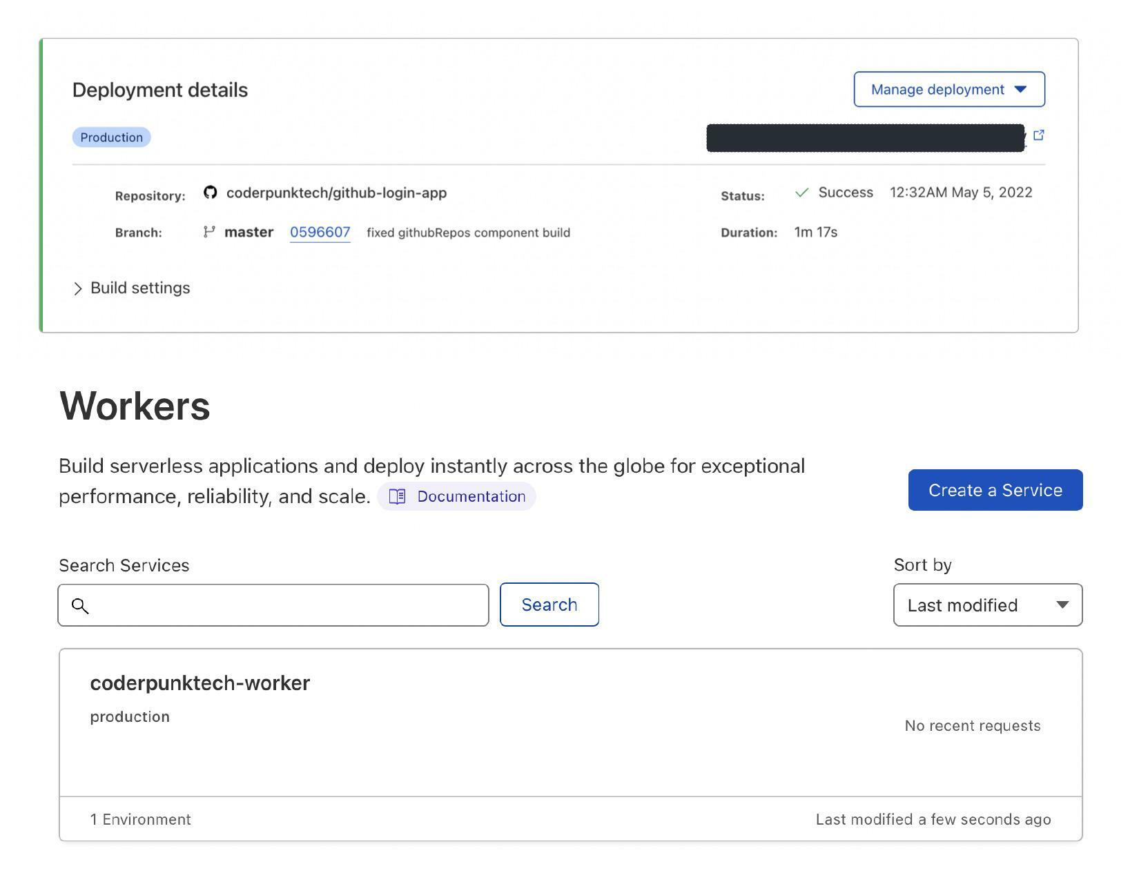The image size is (1139, 893).
Task: Click the book icon in the Documentation badge
Action: click(397, 496)
